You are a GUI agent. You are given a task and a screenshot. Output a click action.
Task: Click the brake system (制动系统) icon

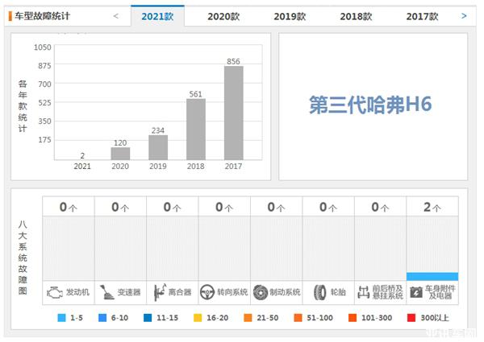[x=261, y=292]
